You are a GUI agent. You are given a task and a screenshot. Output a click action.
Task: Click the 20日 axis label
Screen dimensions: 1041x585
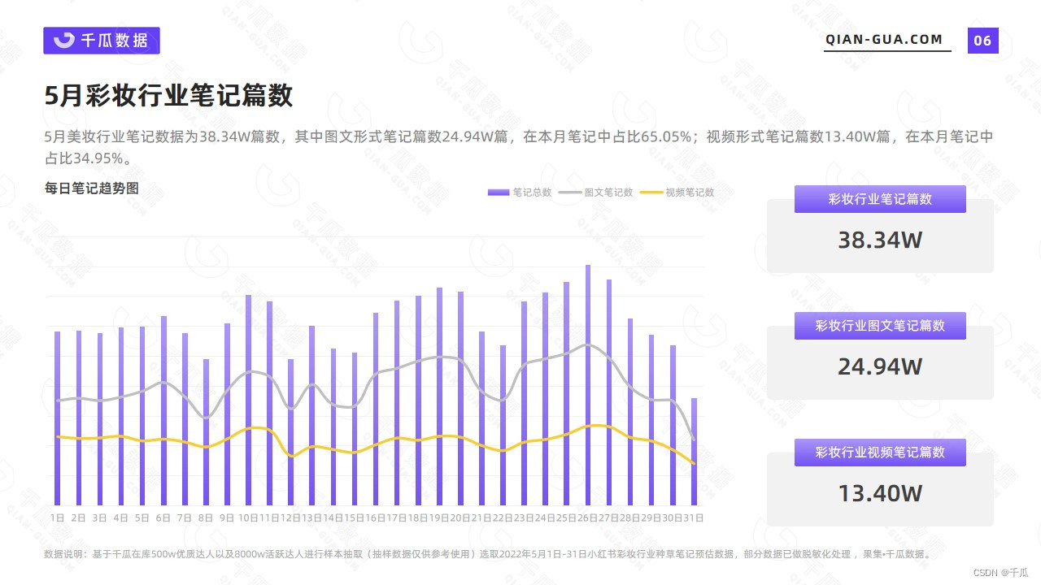point(460,518)
